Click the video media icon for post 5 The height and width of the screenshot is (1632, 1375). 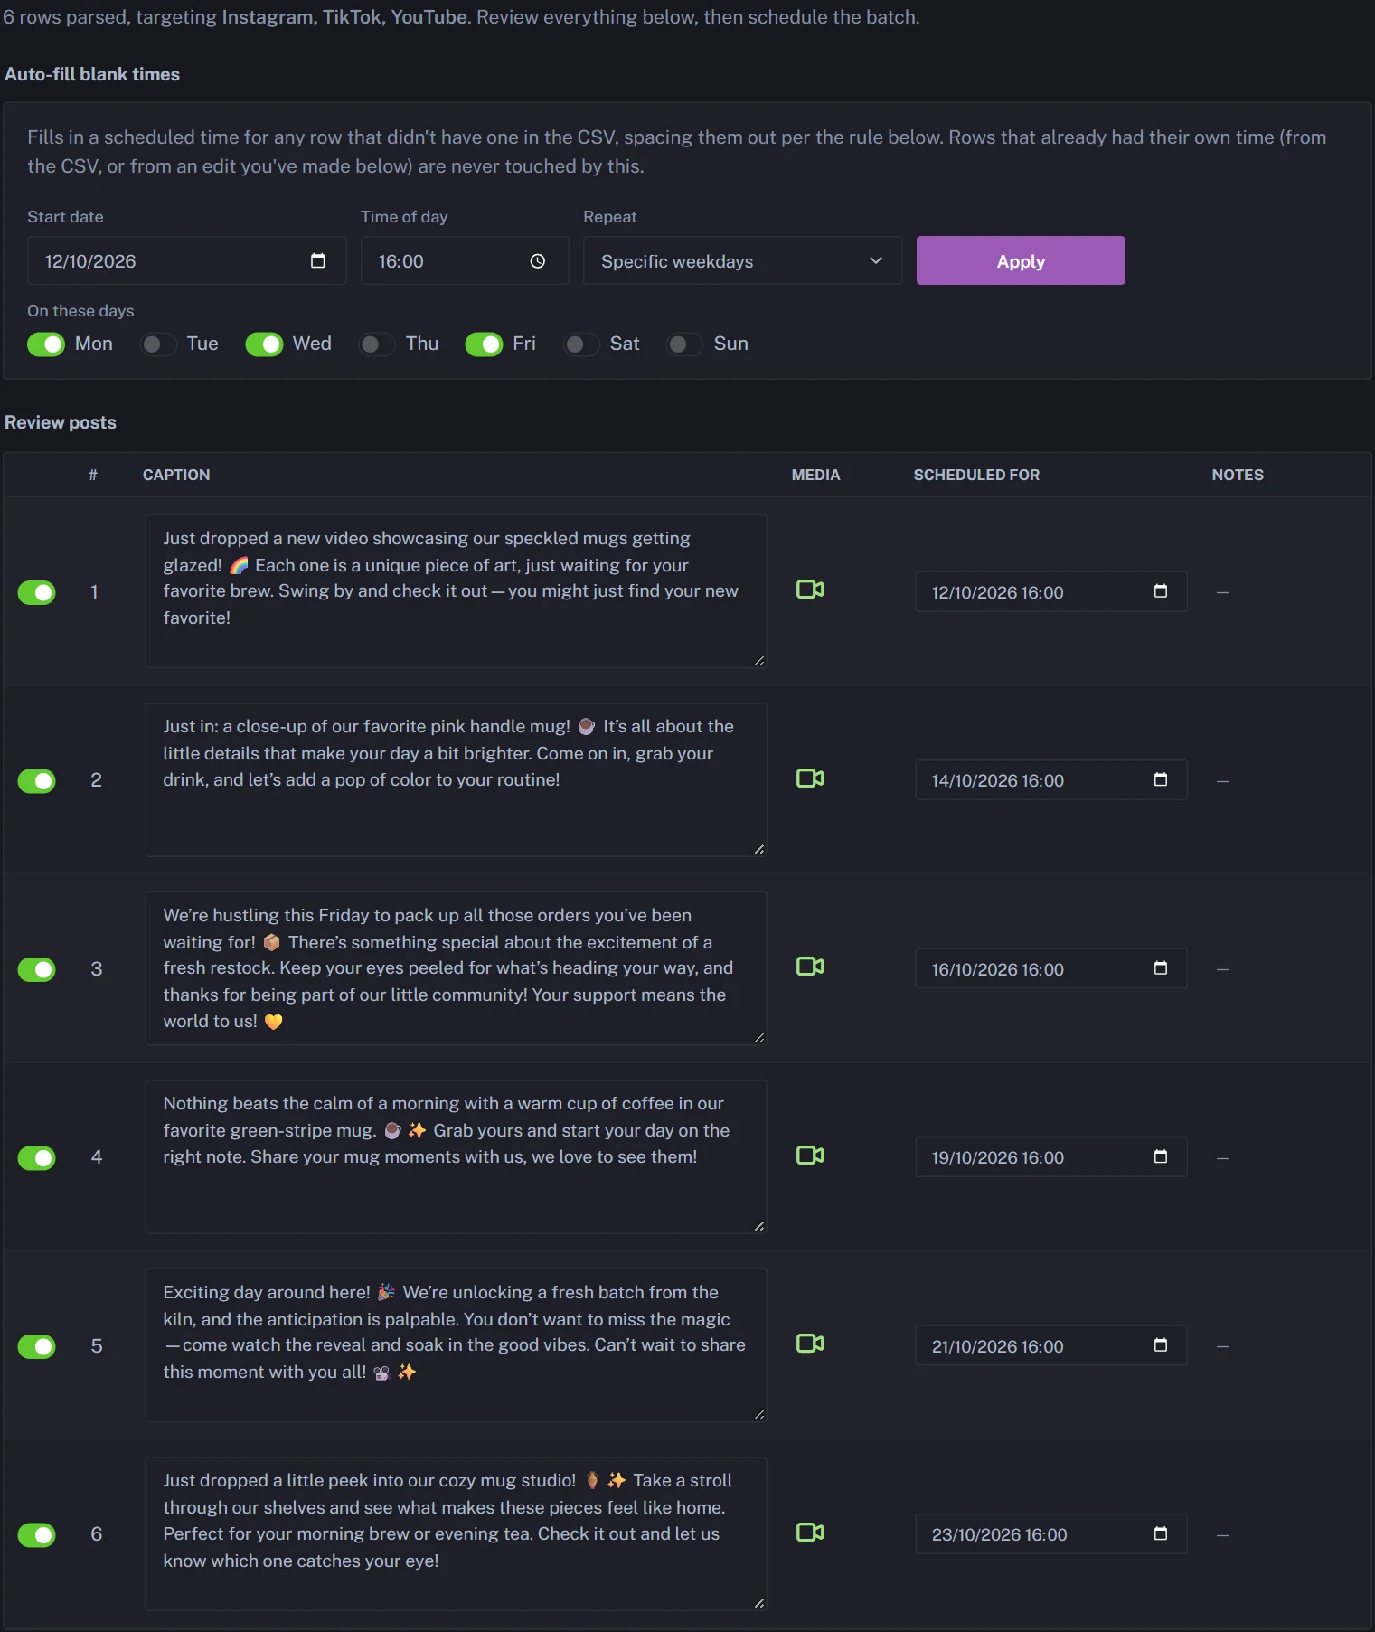[x=810, y=1344]
